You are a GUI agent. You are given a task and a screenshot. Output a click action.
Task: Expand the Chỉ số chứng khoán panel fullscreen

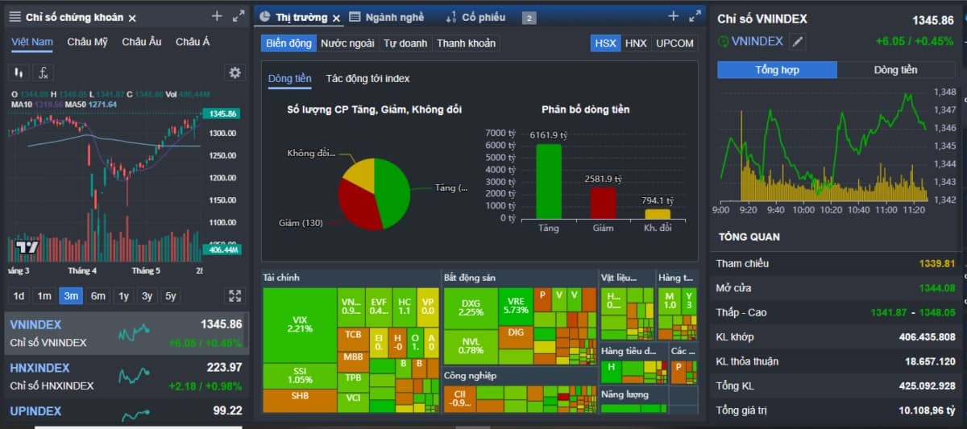point(238,16)
